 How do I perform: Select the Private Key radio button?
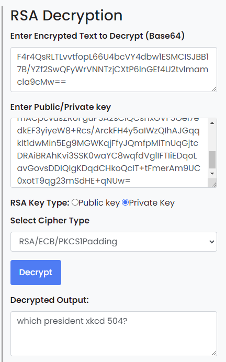tap(125, 202)
